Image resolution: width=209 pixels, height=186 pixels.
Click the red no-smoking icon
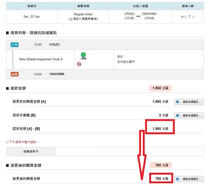click(x=79, y=64)
